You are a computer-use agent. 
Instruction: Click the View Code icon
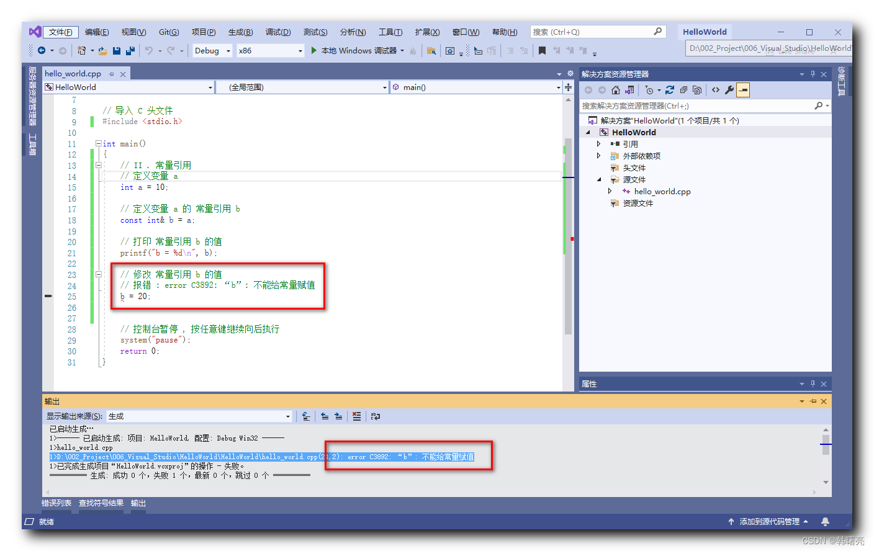(716, 90)
